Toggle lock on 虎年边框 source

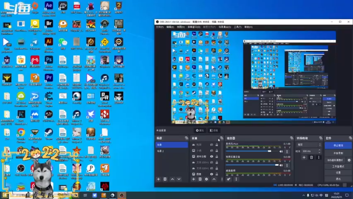pyautogui.click(x=217, y=157)
